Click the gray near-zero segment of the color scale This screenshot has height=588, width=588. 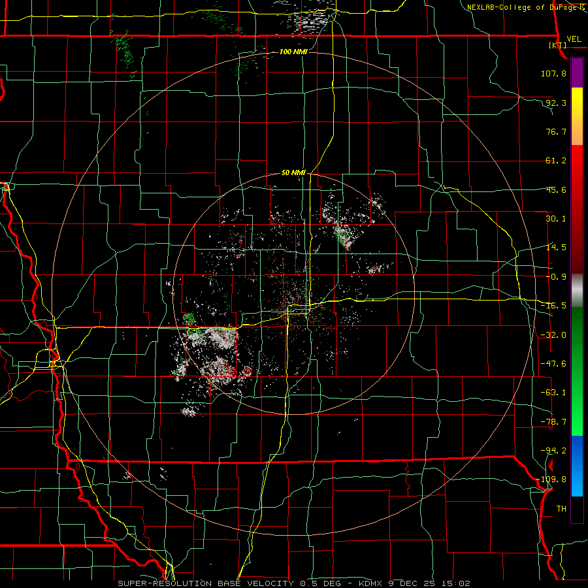tap(577, 291)
